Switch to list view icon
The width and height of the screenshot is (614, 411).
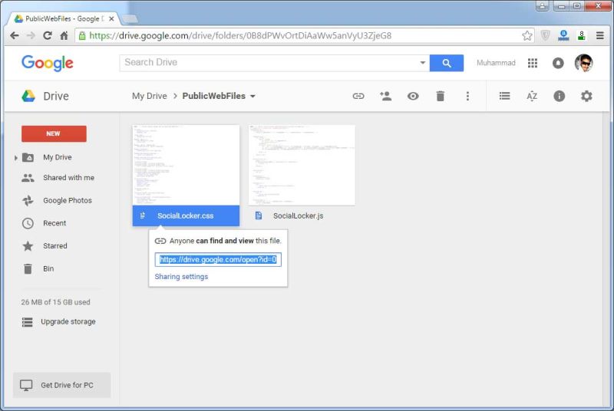point(504,96)
